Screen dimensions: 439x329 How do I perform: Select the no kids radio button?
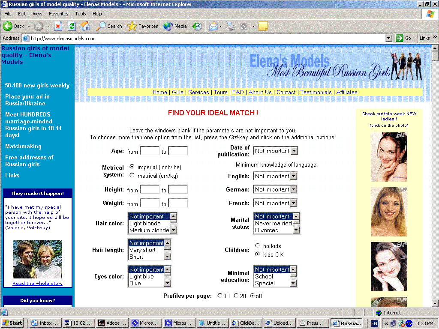pos(258,245)
